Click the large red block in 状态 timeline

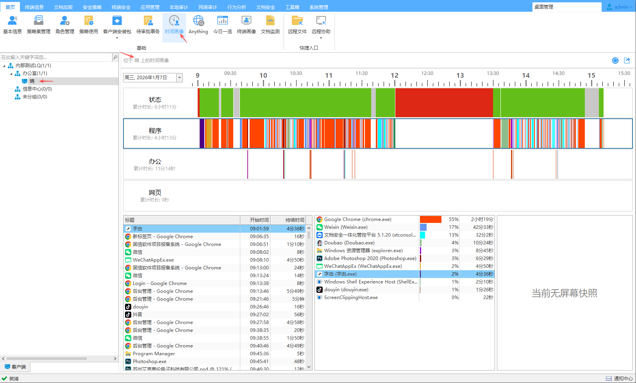[443, 102]
